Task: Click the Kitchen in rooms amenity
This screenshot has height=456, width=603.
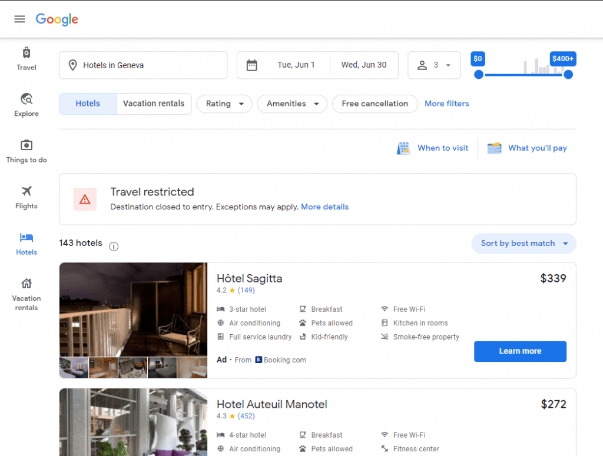Action: (415, 323)
